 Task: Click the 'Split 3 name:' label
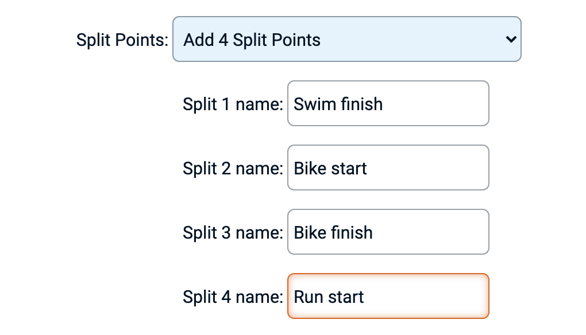tap(233, 233)
